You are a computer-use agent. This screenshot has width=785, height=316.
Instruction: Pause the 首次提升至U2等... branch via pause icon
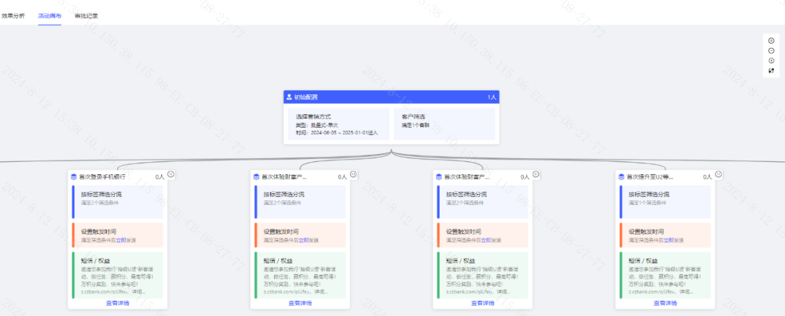coord(718,174)
